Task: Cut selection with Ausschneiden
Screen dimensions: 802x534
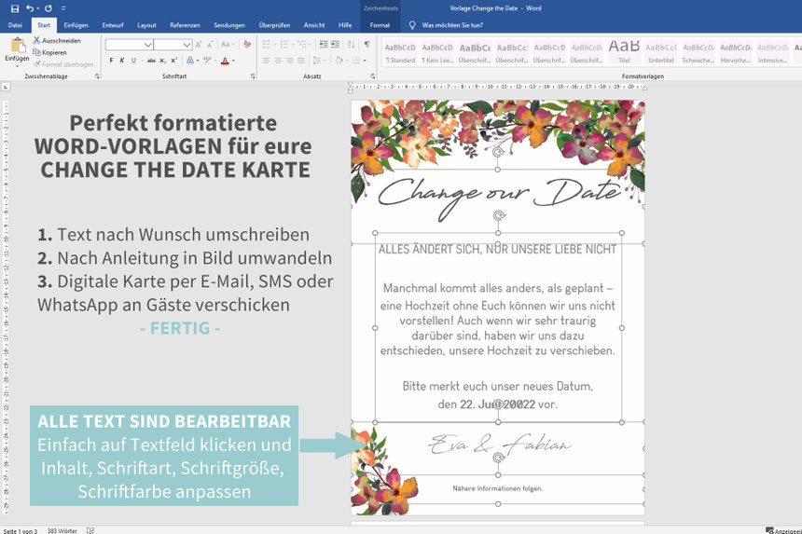Action: pos(57,40)
